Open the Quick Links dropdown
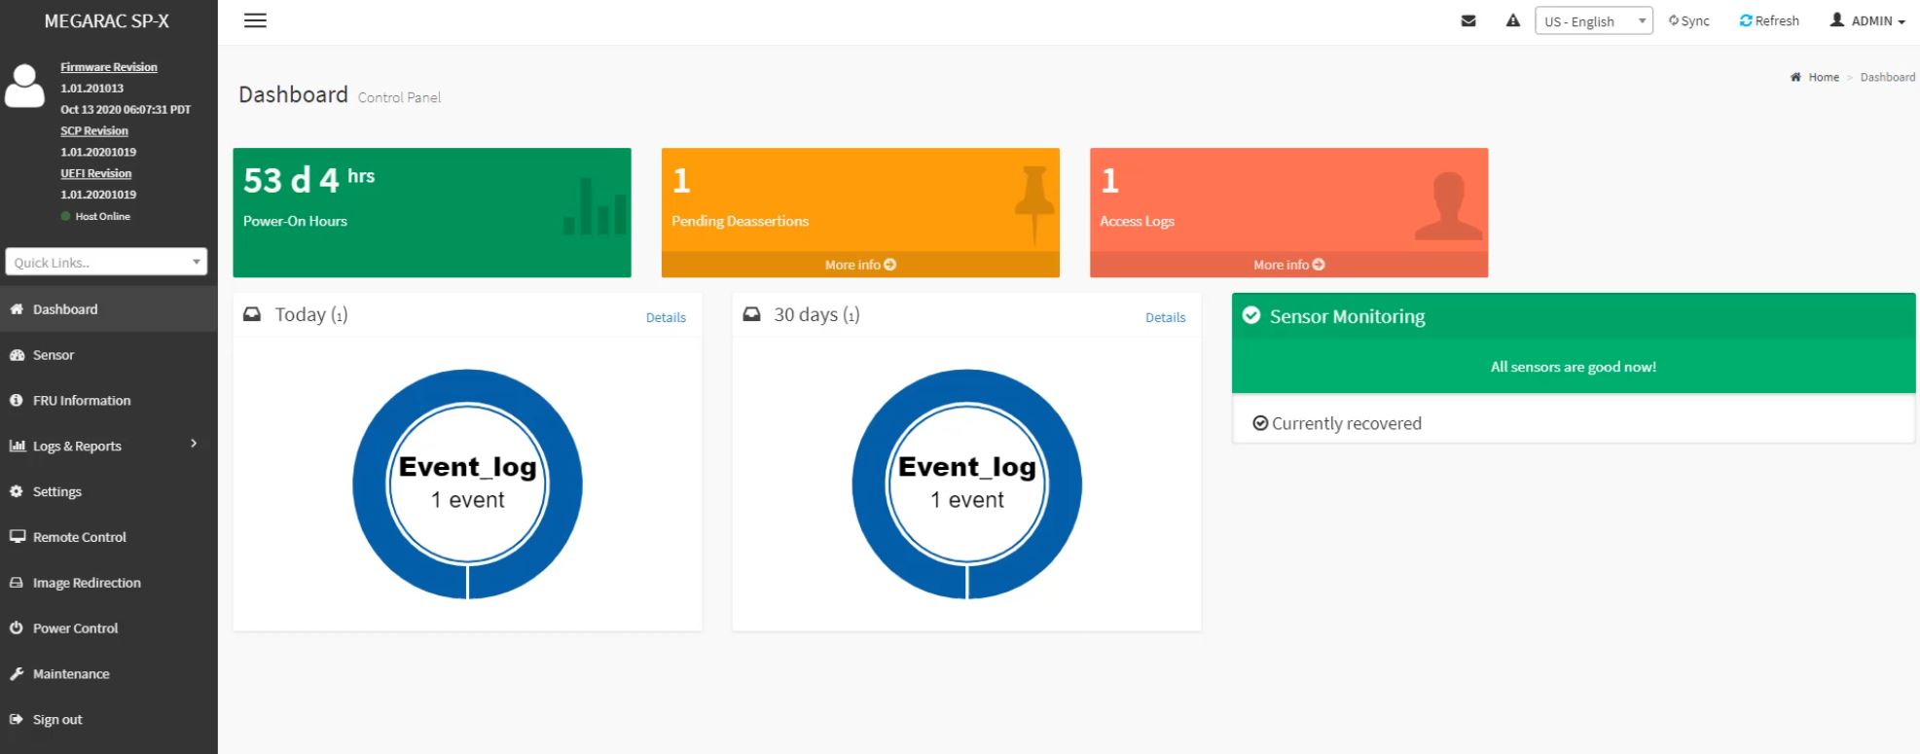This screenshot has height=754, width=1920. click(106, 262)
